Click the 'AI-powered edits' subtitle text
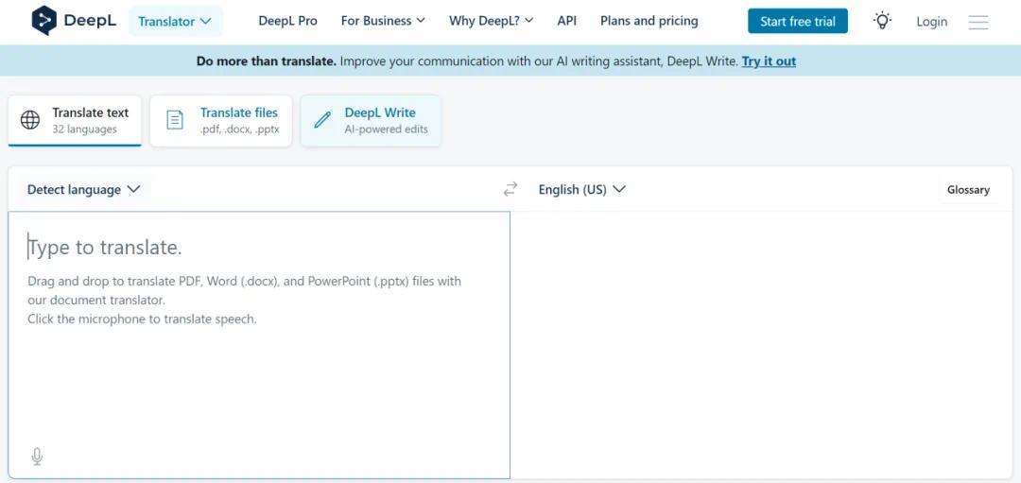The height and width of the screenshot is (483, 1021). click(x=386, y=129)
